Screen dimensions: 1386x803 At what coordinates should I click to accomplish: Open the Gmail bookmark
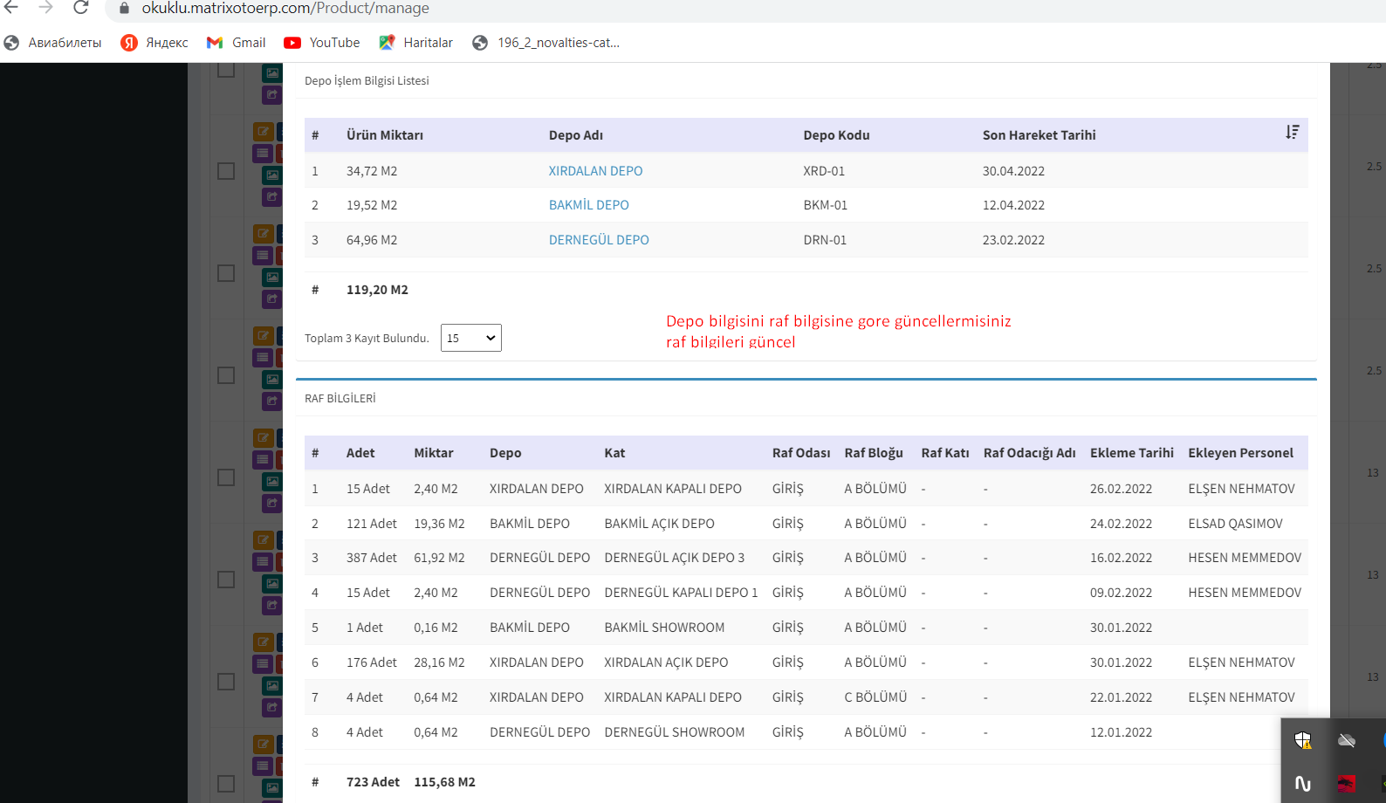237,43
